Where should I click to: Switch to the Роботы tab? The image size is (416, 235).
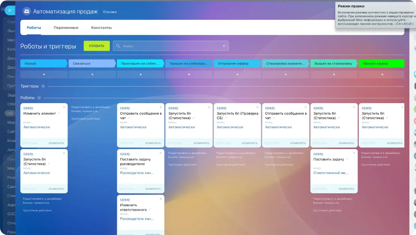click(34, 28)
